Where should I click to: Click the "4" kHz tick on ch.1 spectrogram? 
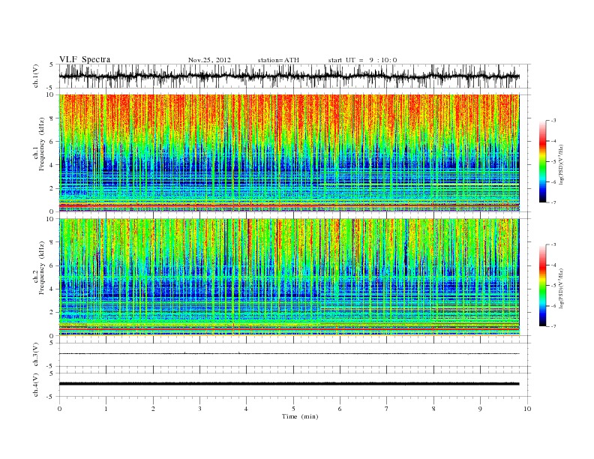52,165
